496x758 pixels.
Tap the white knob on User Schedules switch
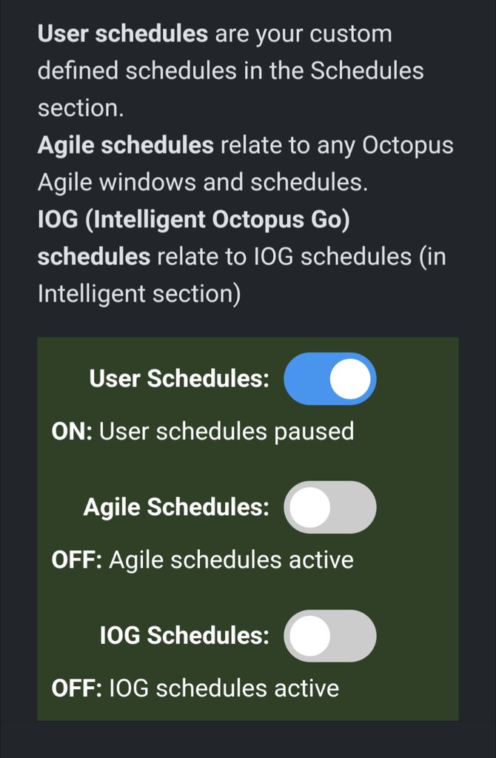[349, 379]
